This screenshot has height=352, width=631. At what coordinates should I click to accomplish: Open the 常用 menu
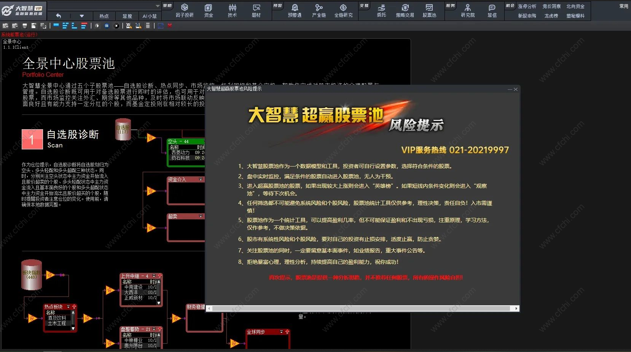point(624,6)
